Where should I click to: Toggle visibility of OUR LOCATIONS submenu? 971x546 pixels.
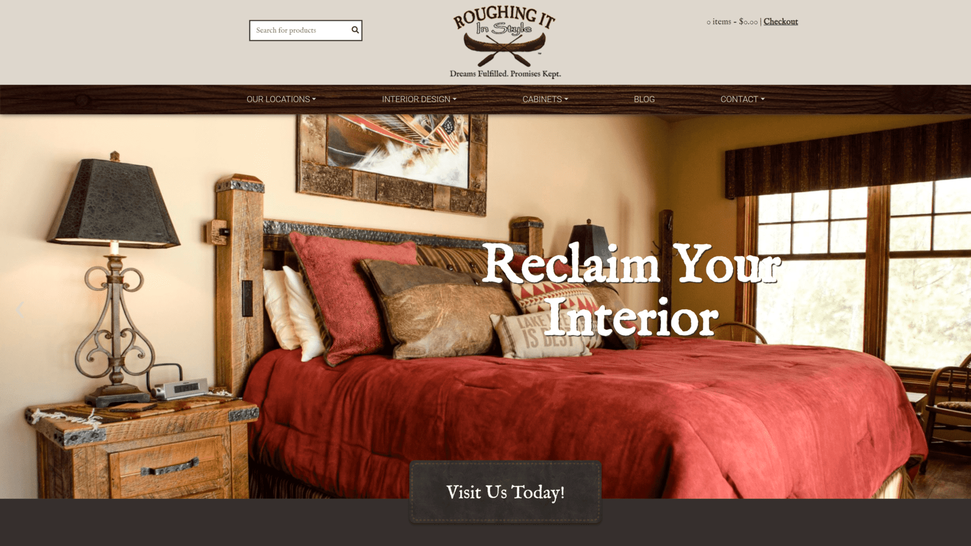click(x=281, y=99)
